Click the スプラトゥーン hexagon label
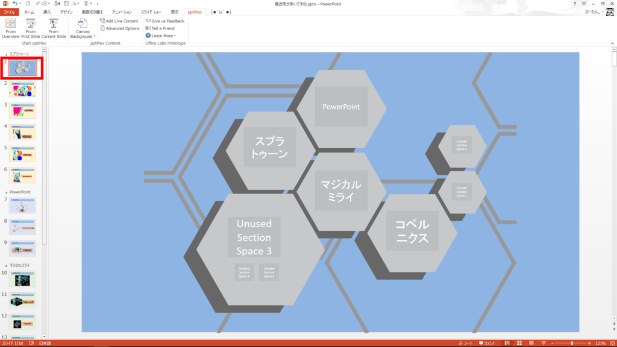This screenshot has width=617, height=347. 269,147
